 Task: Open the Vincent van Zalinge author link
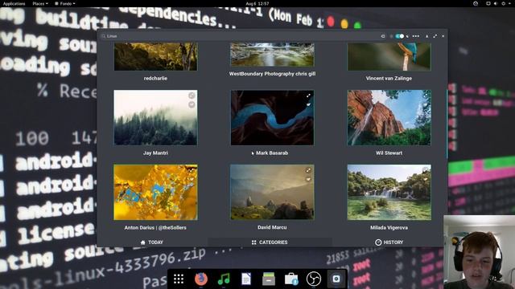[x=389, y=79]
